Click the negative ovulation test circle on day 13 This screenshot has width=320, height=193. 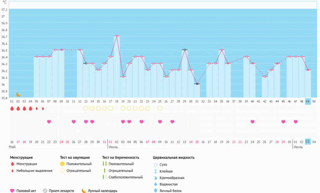[86, 108]
